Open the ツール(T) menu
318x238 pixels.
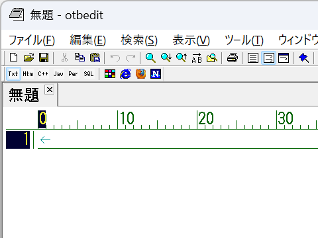click(244, 40)
